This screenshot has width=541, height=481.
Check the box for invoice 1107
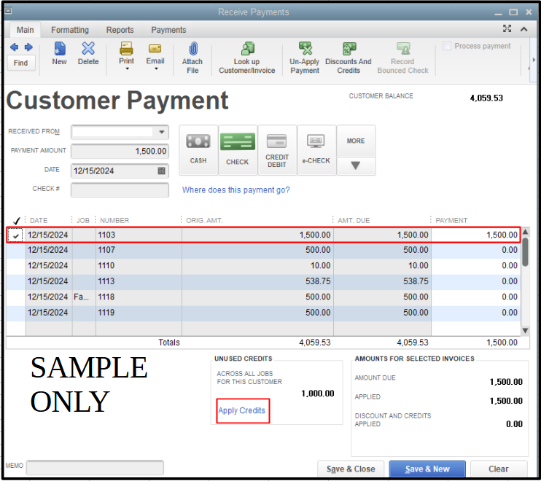click(x=16, y=250)
